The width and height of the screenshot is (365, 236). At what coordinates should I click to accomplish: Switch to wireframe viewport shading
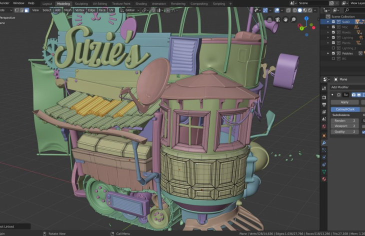coord(294,10)
